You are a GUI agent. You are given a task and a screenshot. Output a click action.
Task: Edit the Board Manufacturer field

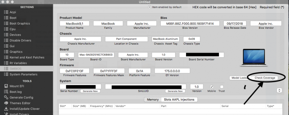(x=133, y=55)
